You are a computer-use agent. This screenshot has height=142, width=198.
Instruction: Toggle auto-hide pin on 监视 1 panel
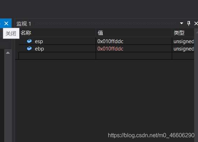click(x=189, y=23)
